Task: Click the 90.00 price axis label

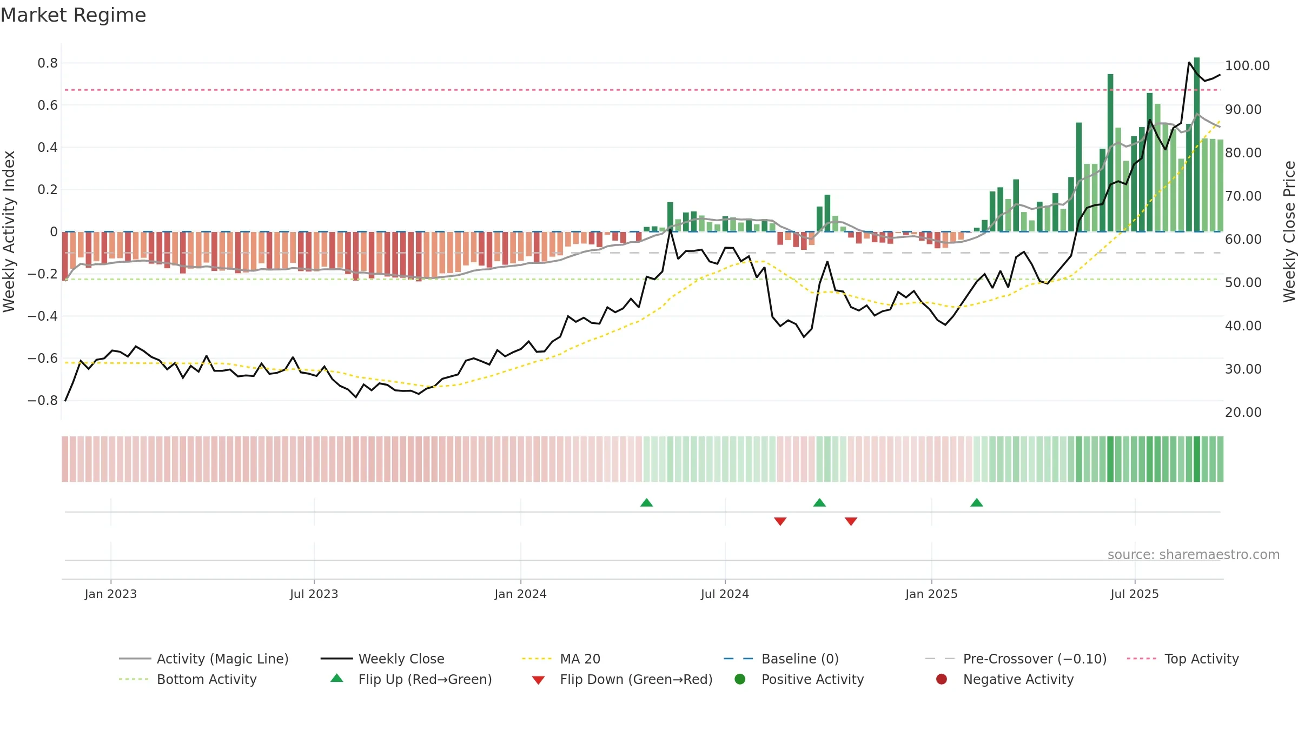Action: point(1243,110)
